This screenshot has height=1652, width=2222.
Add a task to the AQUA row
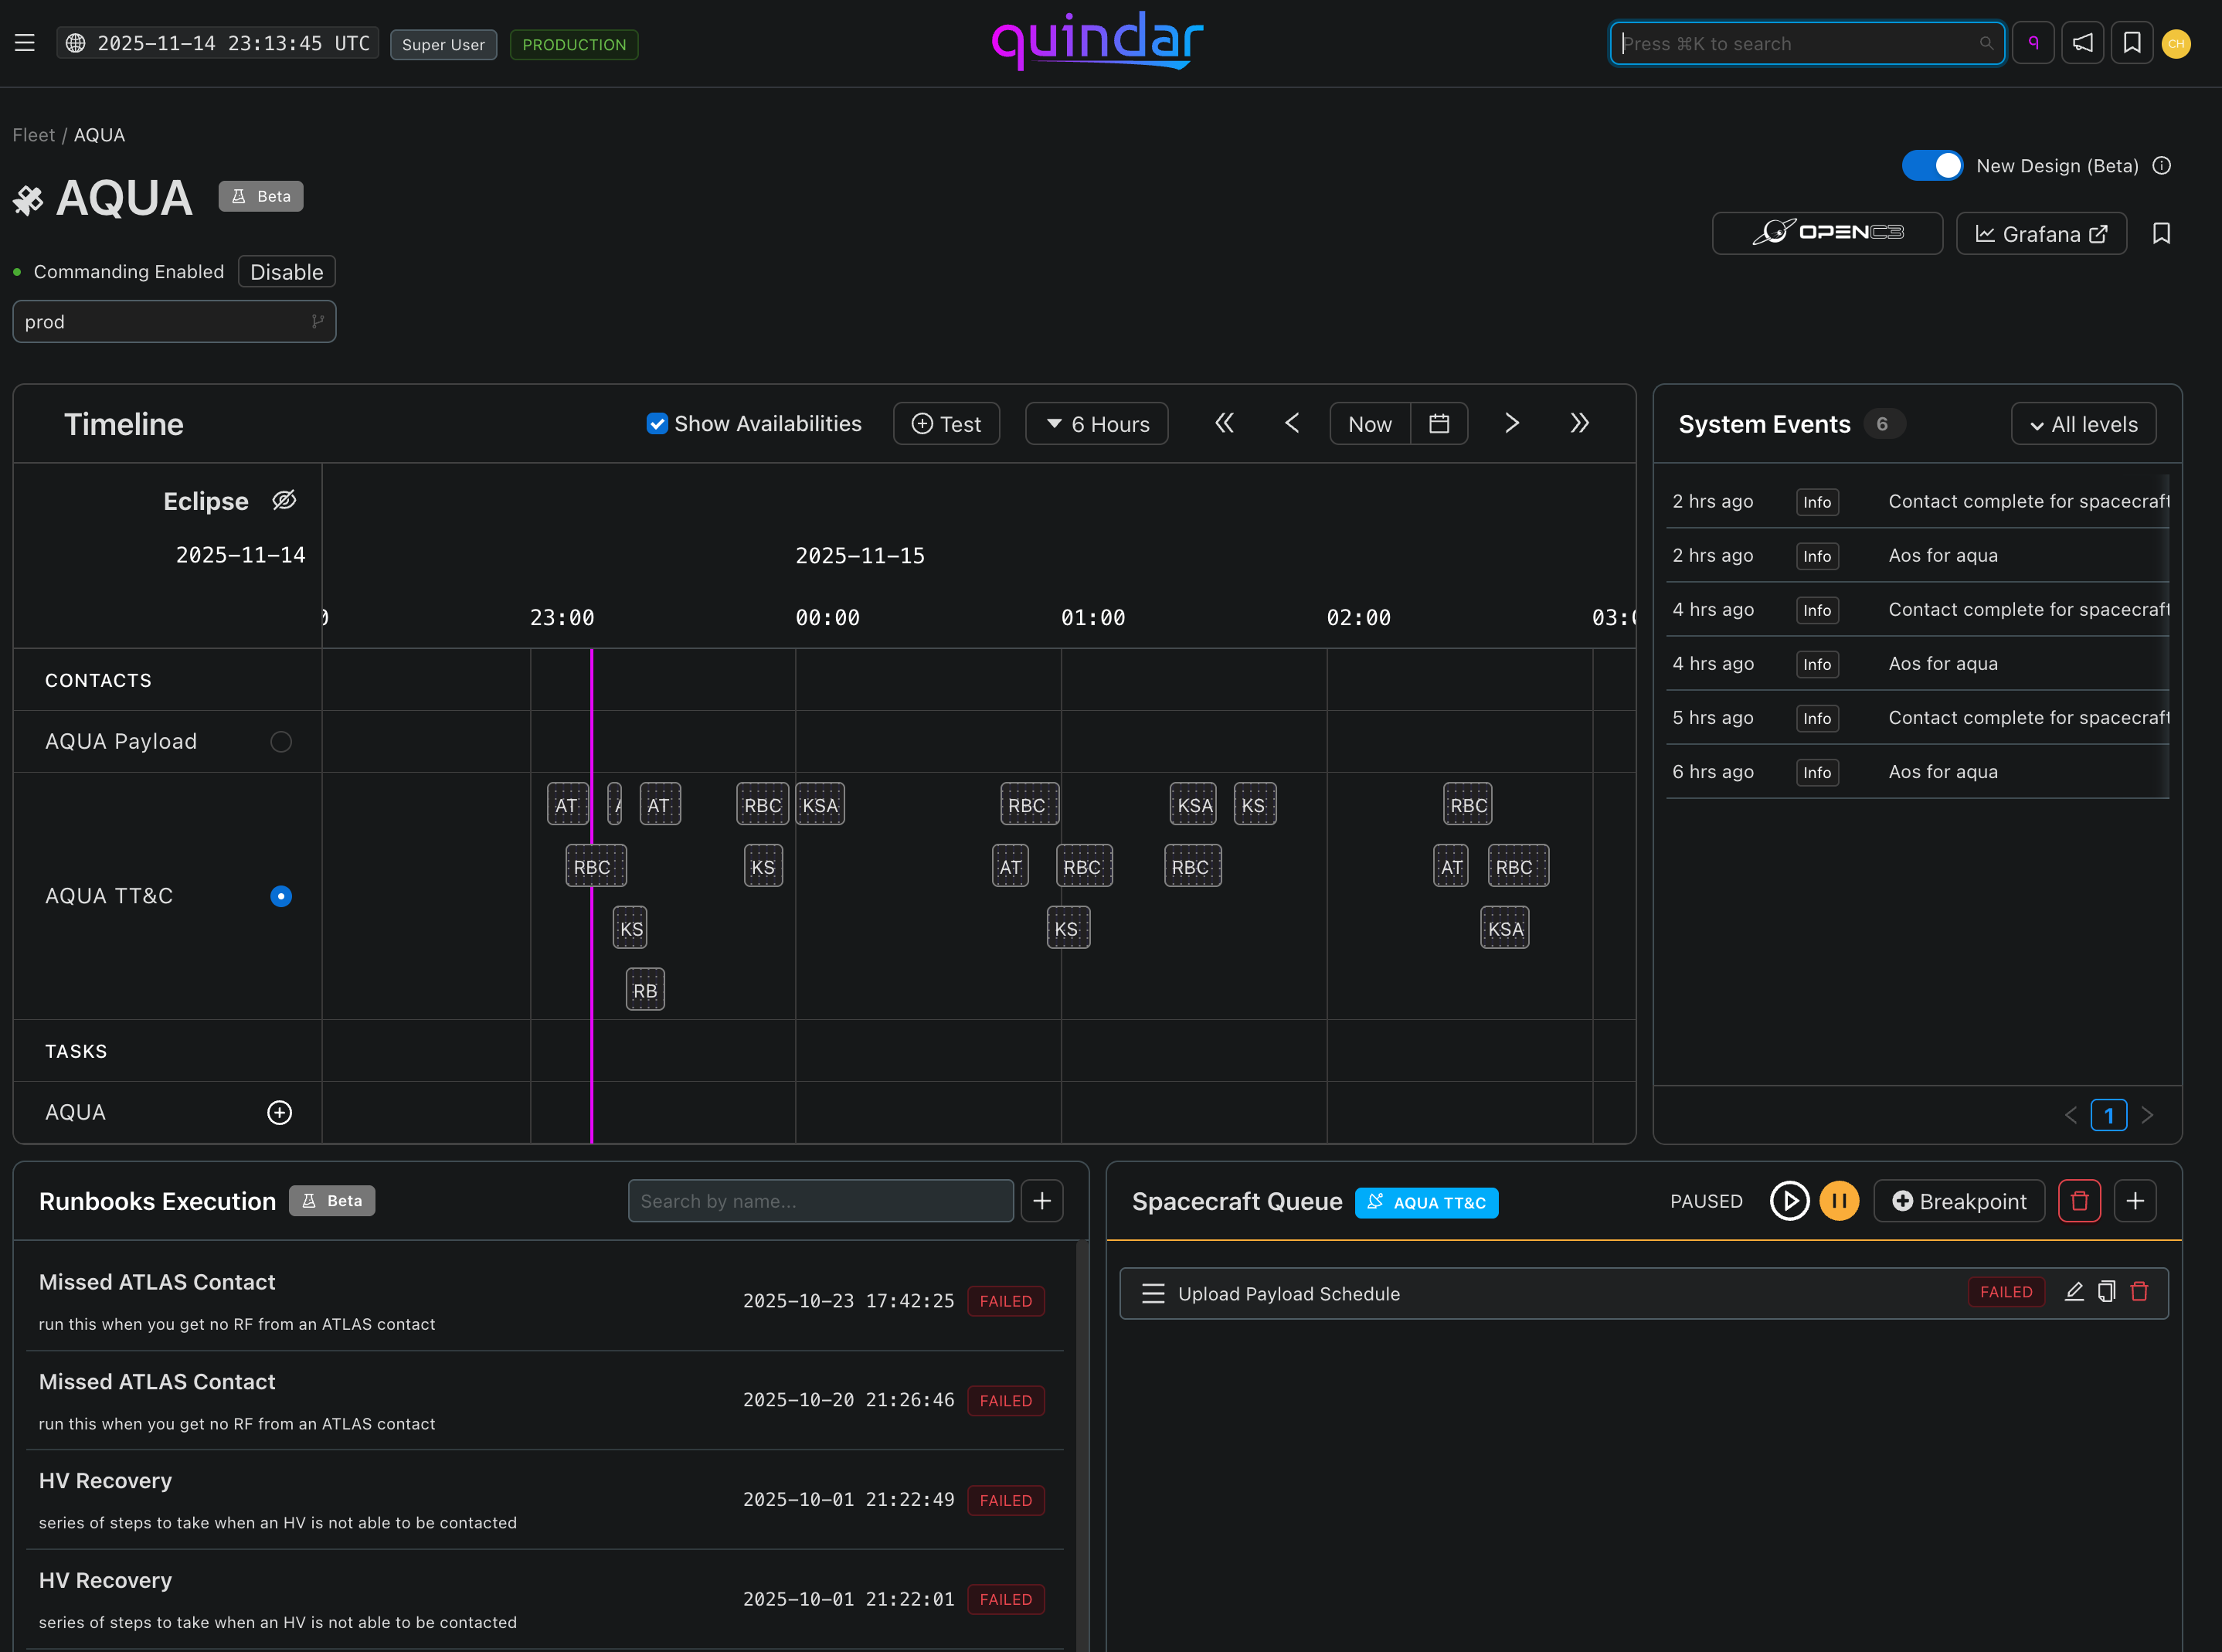(279, 1112)
